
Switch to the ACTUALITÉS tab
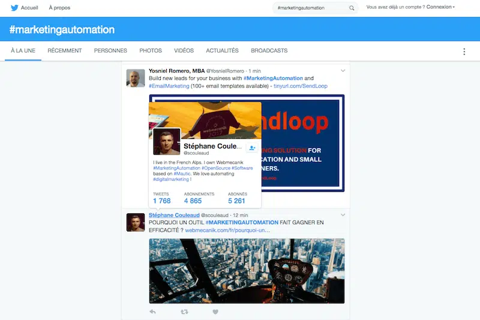(222, 50)
